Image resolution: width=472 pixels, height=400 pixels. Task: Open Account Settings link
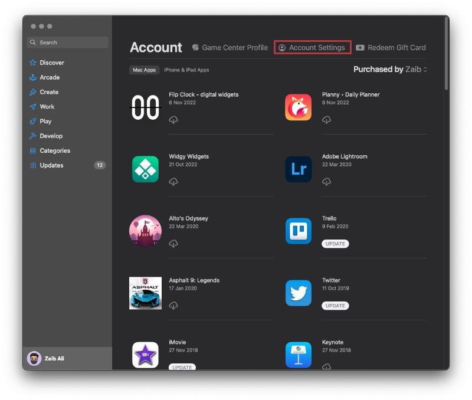click(313, 48)
